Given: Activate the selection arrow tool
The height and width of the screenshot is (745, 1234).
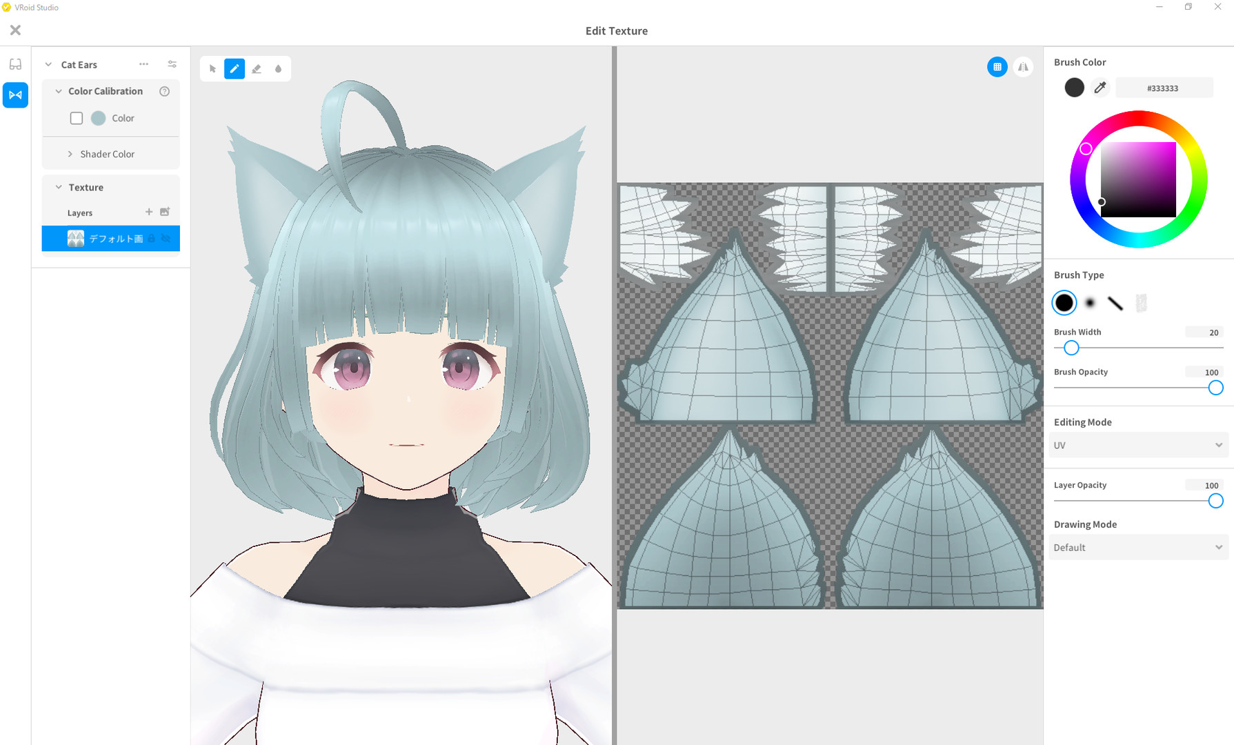Looking at the screenshot, I should [x=212, y=68].
